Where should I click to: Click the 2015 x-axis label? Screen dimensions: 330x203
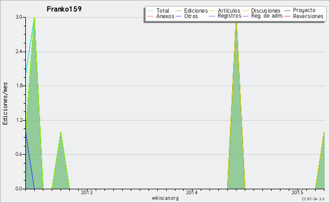click(298, 193)
